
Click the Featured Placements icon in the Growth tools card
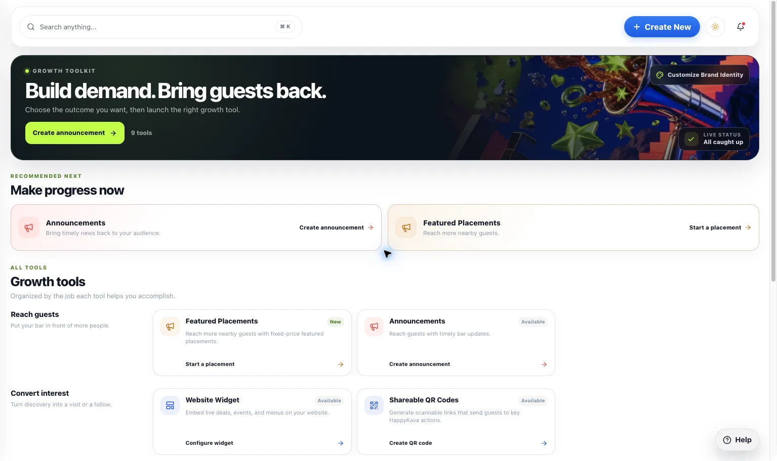coord(170,327)
